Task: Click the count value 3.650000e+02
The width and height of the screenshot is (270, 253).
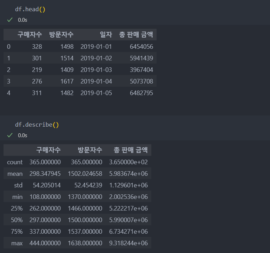Action: 129,162
